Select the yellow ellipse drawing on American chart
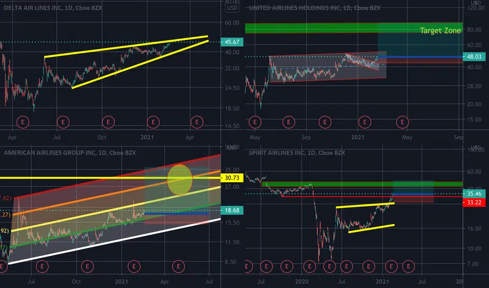Image resolution: width=489 pixels, height=288 pixels. pos(179,180)
